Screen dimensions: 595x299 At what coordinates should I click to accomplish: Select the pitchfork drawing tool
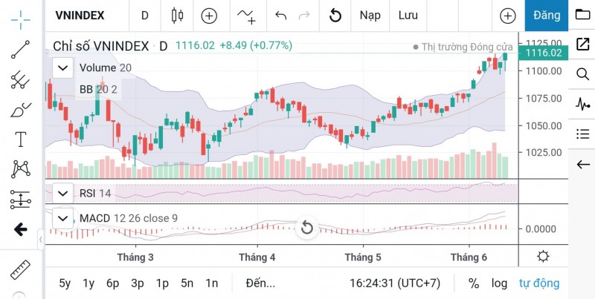pyautogui.click(x=21, y=79)
